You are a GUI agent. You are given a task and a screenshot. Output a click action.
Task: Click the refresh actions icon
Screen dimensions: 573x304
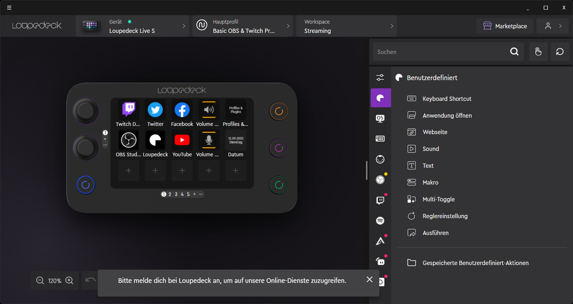[x=560, y=52]
